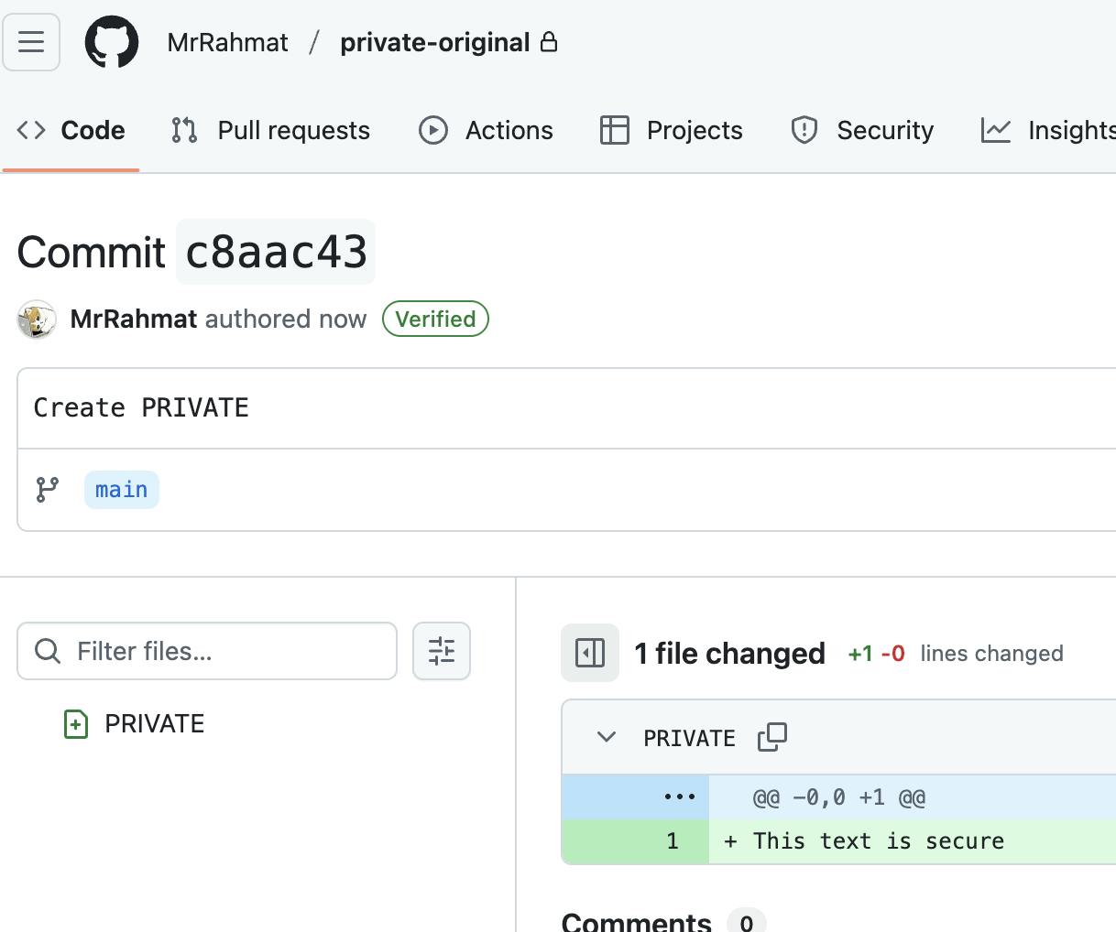1116x932 pixels.
Task: Go to the Projects tab
Action: tap(671, 130)
